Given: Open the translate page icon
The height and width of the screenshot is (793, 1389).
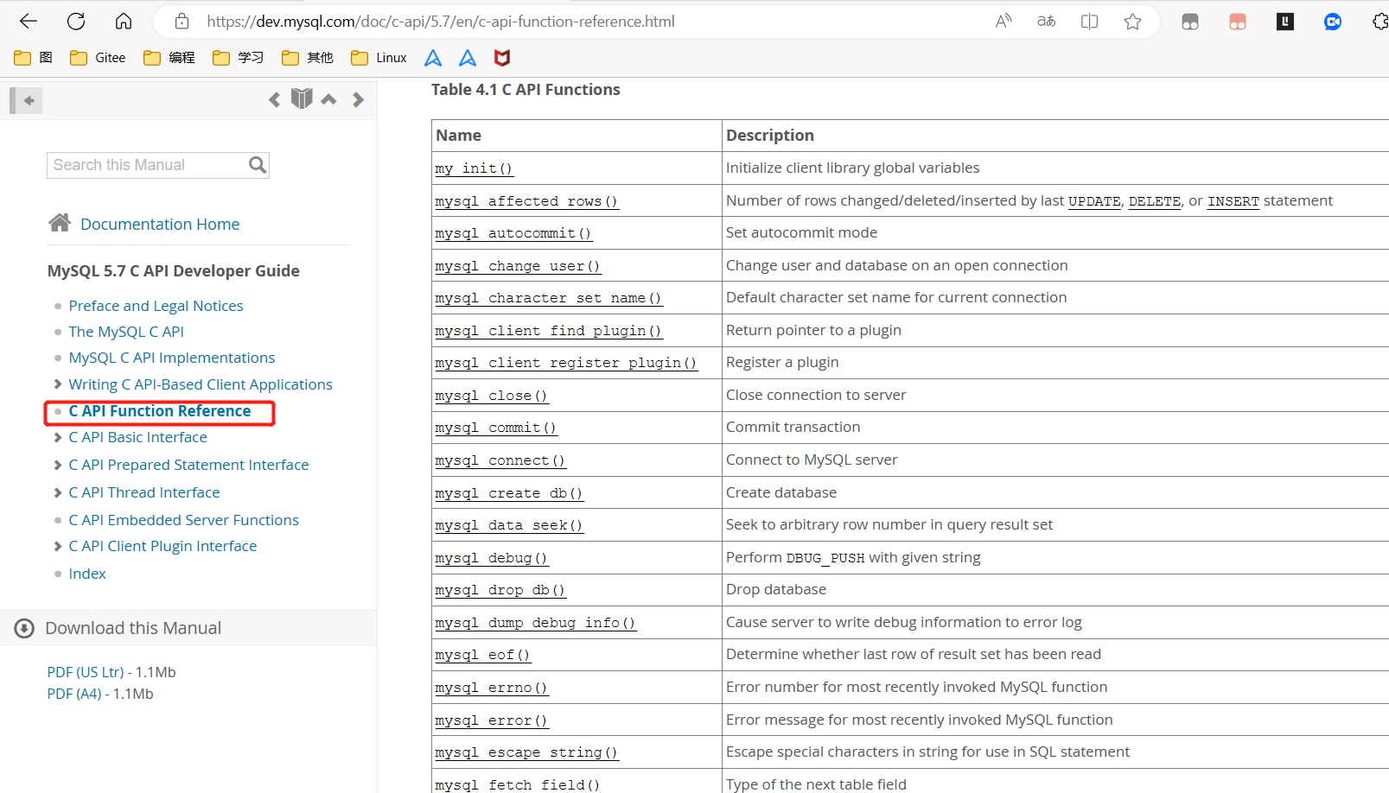Looking at the screenshot, I should point(1047,22).
